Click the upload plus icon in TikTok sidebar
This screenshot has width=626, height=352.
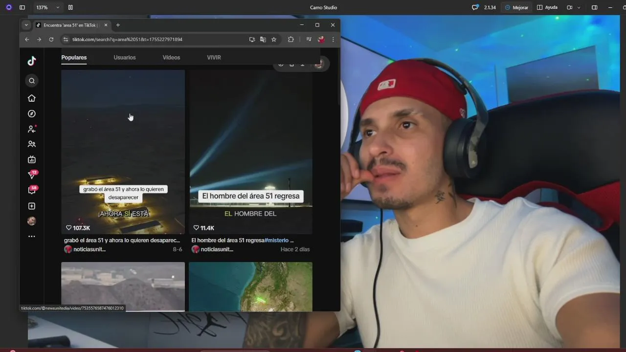tap(32, 206)
